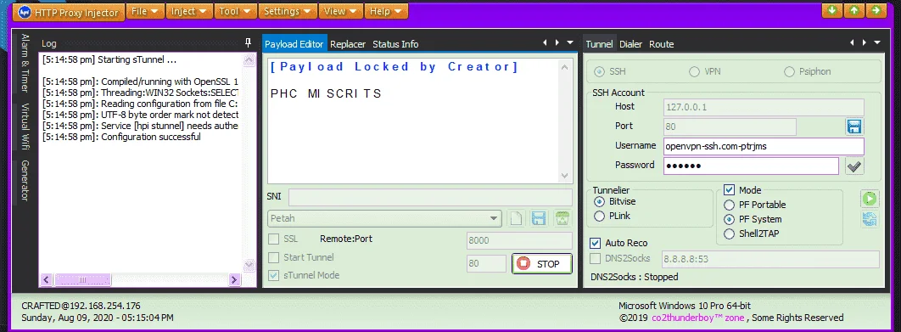901x332 pixels.
Task: Click the green up-arrow button in title bar
Action: pos(853,10)
